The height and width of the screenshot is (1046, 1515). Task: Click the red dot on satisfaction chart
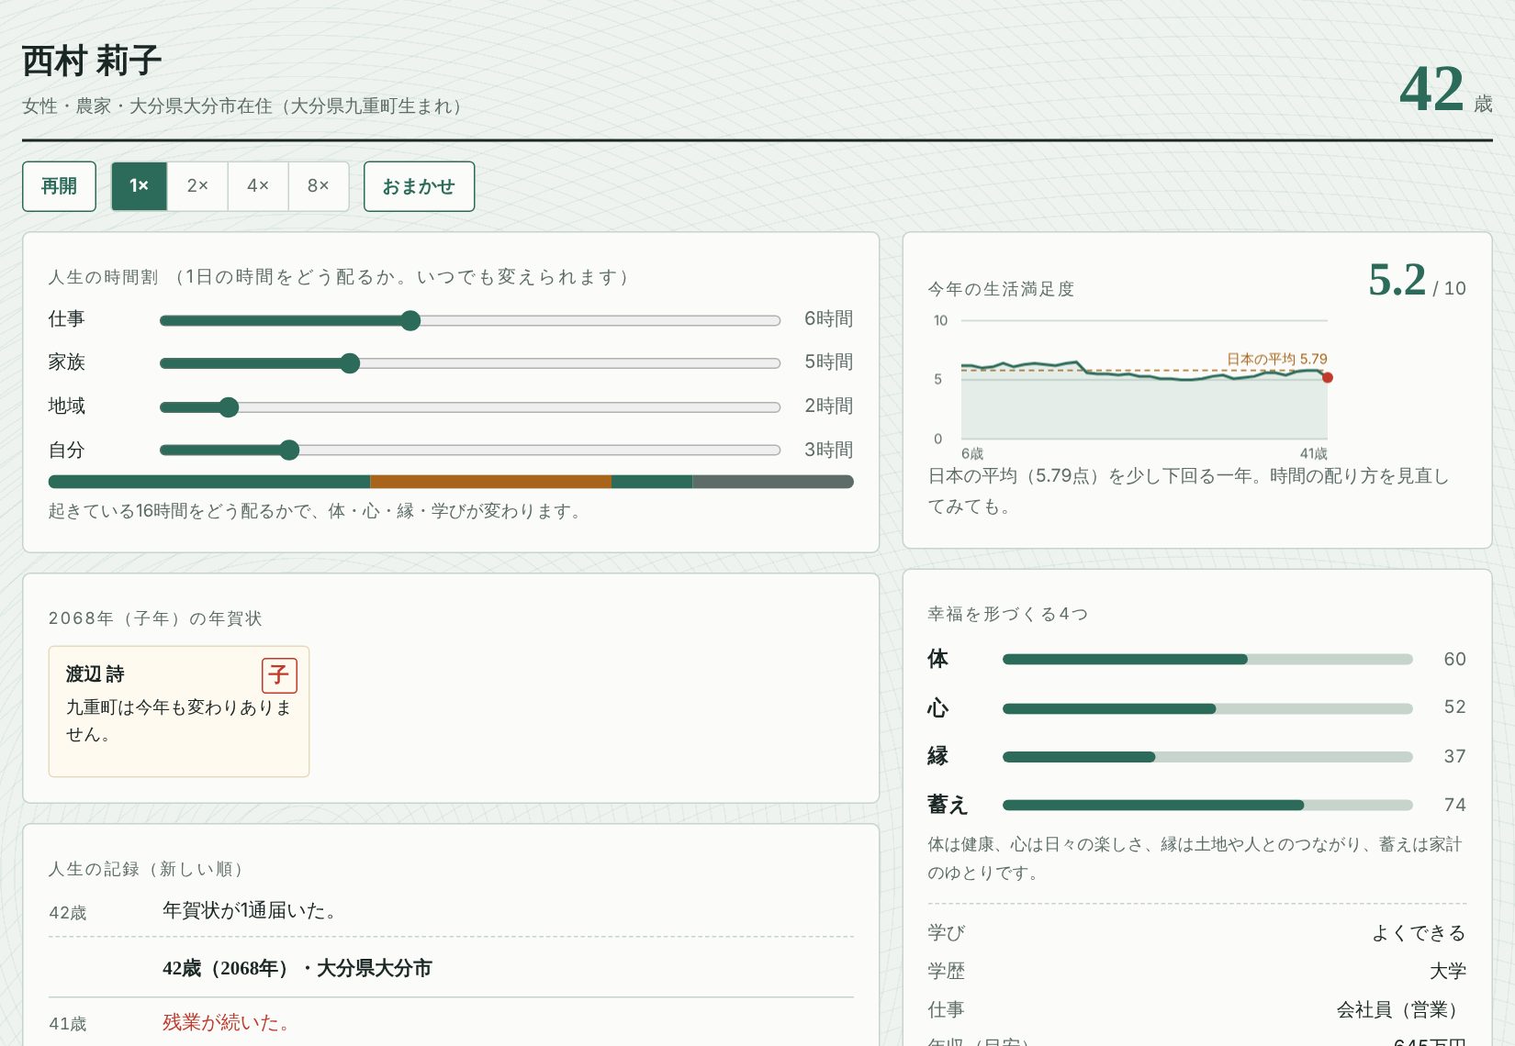click(1327, 377)
